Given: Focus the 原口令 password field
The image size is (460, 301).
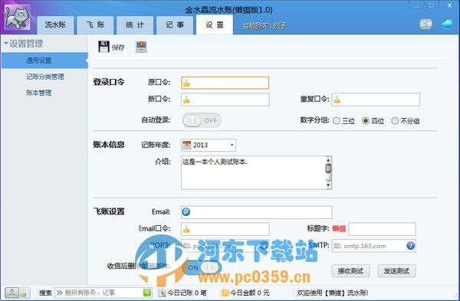Looking at the screenshot, I should pos(225,83).
